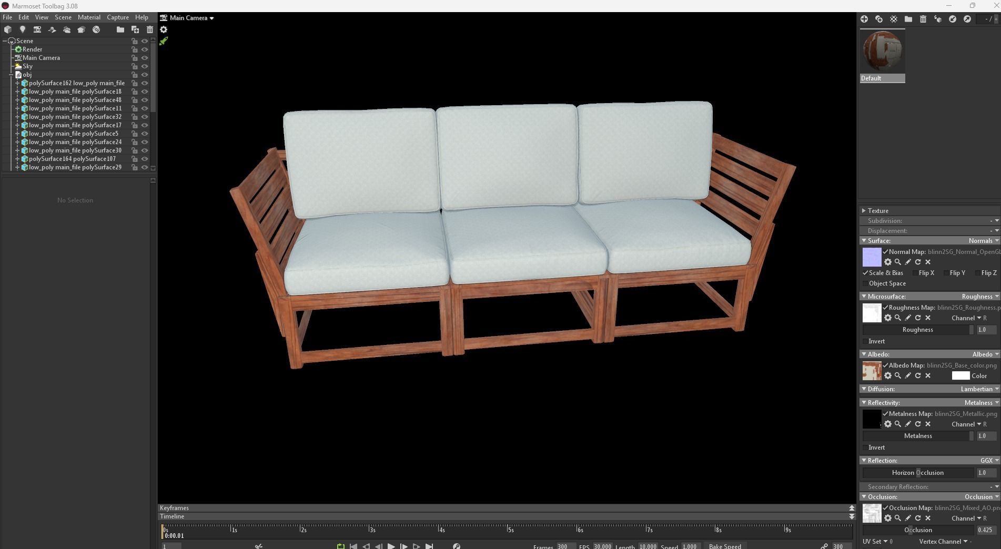Add a new camera from scene toolbar
The height and width of the screenshot is (549, 1001).
click(37, 30)
